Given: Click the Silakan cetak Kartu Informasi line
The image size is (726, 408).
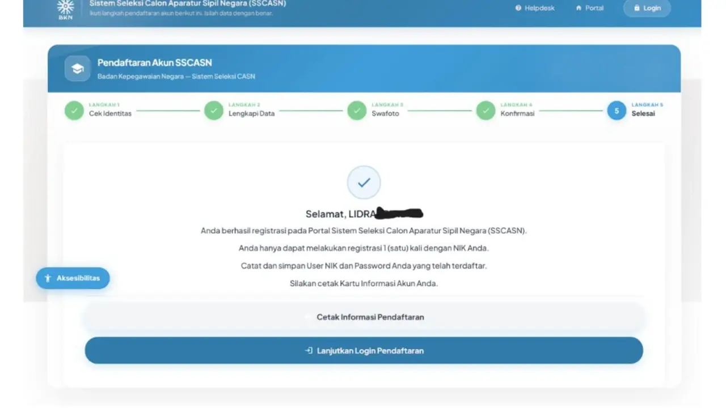Looking at the screenshot, I should (364, 283).
